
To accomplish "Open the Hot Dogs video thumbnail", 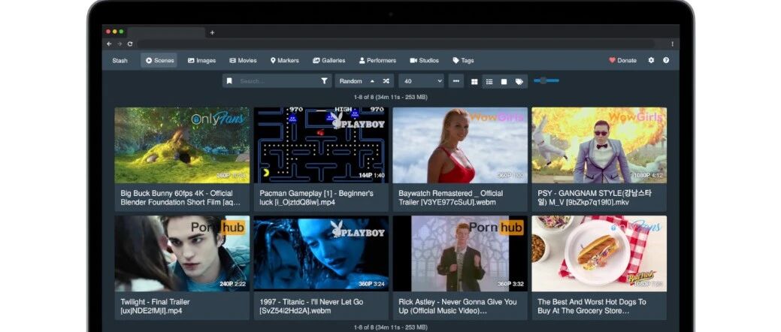I will tap(598, 253).
